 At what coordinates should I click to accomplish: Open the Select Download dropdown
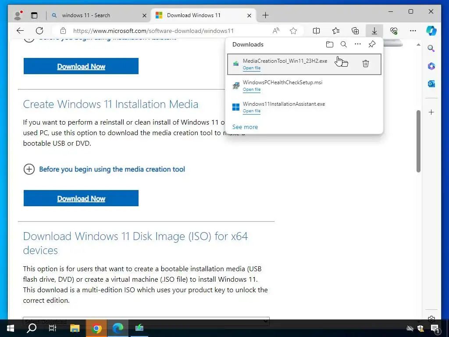(146, 321)
